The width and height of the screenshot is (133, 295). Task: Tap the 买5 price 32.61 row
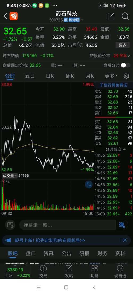[113, 143]
